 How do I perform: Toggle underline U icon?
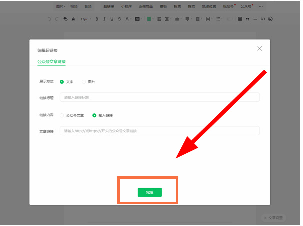point(112,19)
